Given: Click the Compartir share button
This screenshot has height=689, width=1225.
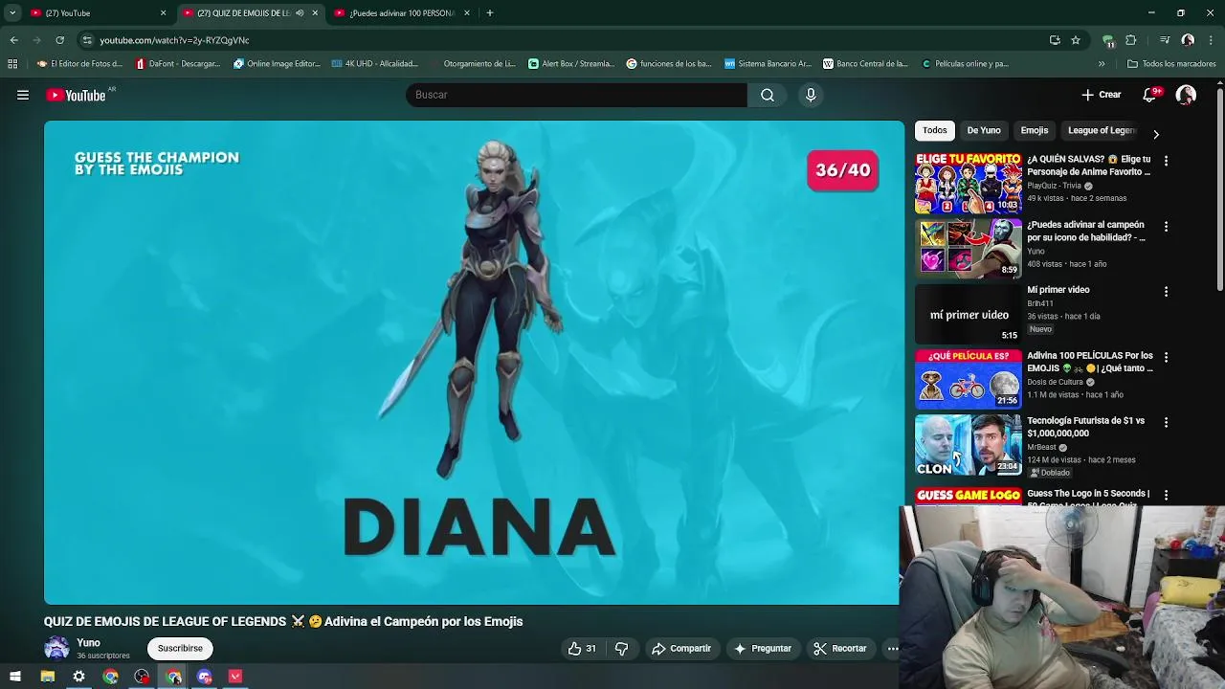Looking at the screenshot, I should (x=681, y=649).
